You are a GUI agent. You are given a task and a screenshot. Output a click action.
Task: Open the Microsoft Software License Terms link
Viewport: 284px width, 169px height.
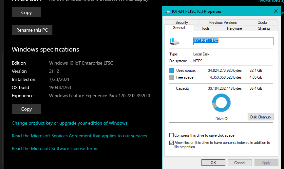tap(55, 149)
